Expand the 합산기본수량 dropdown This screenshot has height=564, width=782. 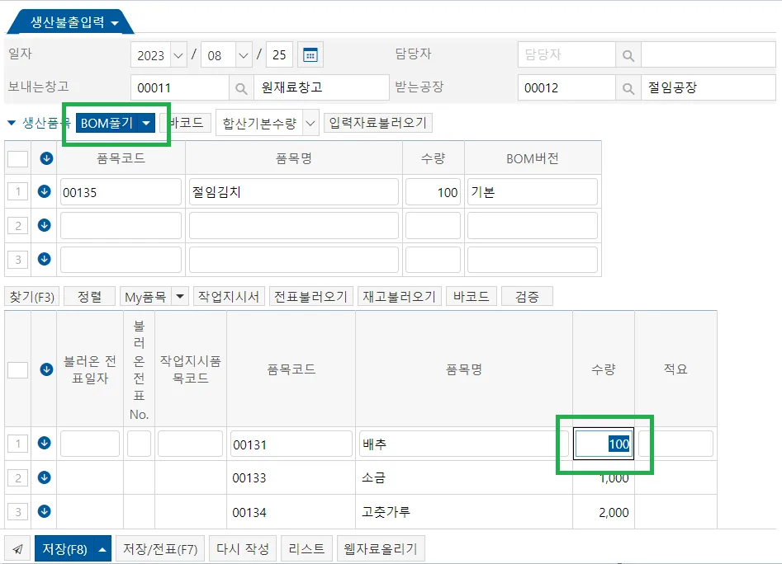coord(310,123)
